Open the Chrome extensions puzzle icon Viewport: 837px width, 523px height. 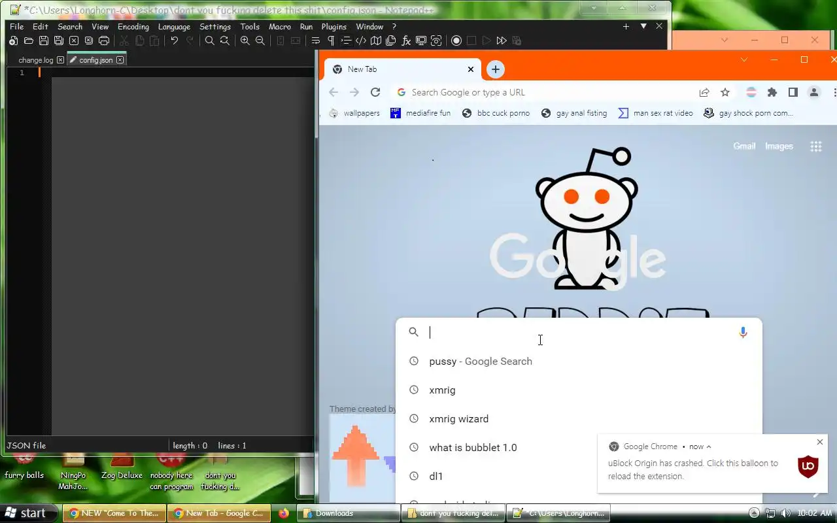click(772, 92)
